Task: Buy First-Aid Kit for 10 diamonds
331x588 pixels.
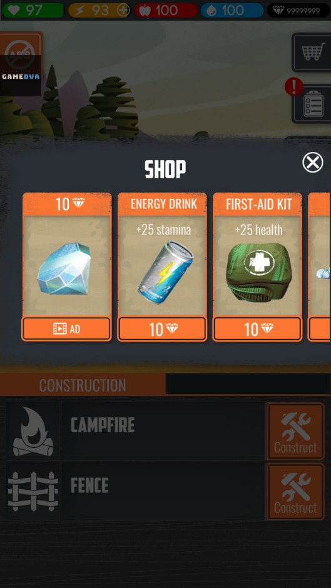Action: coord(257,329)
